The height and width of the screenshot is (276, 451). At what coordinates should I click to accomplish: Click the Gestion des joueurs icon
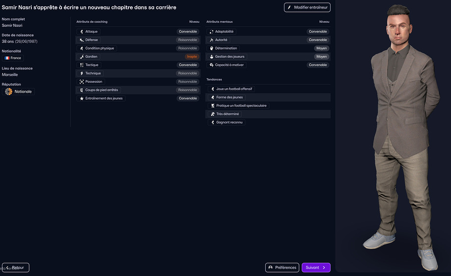pyautogui.click(x=212, y=57)
